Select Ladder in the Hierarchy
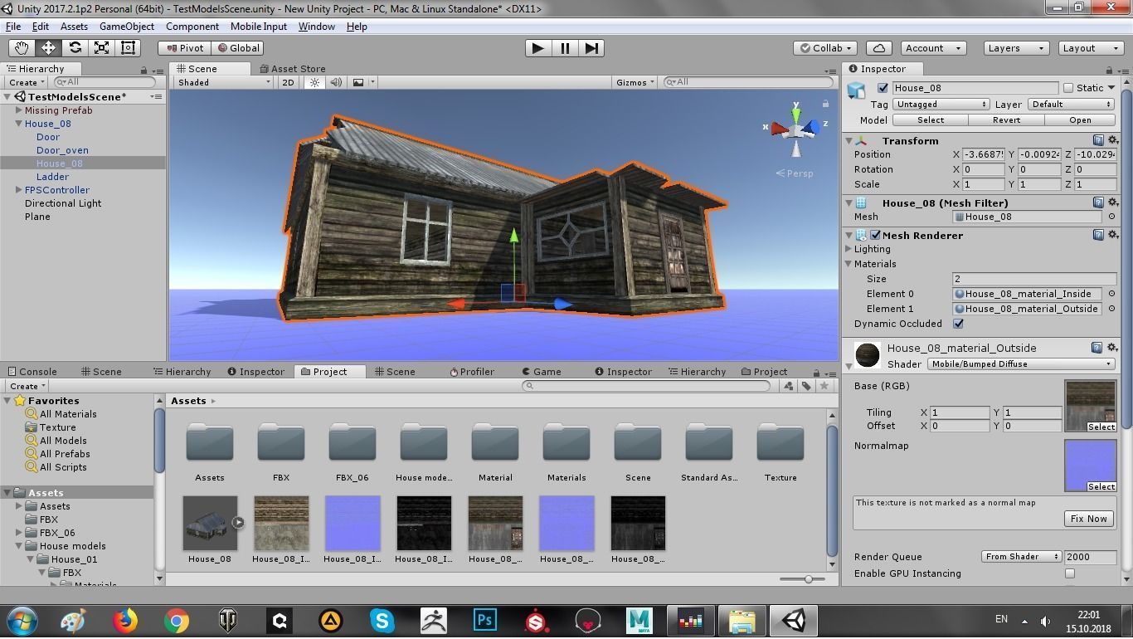Image resolution: width=1133 pixels, height=639 pixels. click(x=52, y=177)
